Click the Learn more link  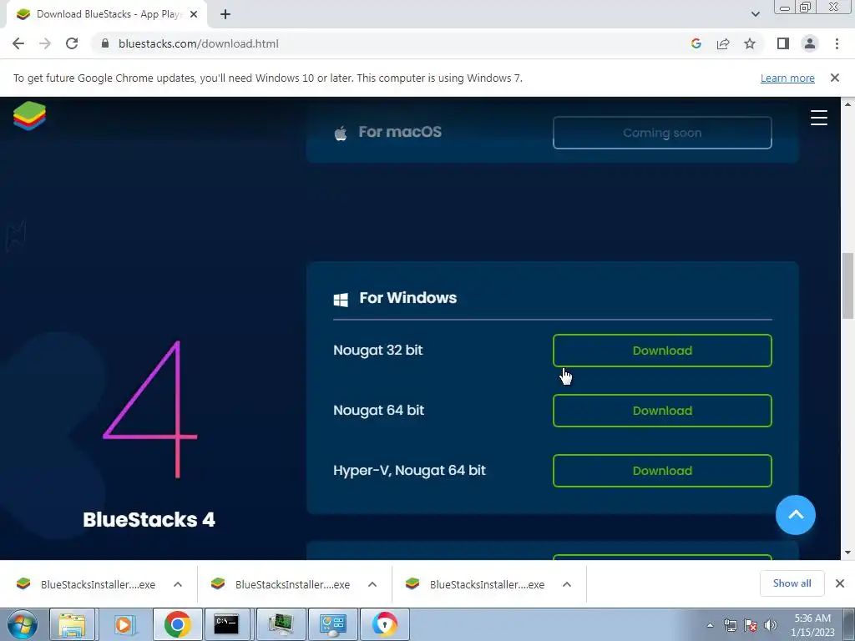click(787, 78)
